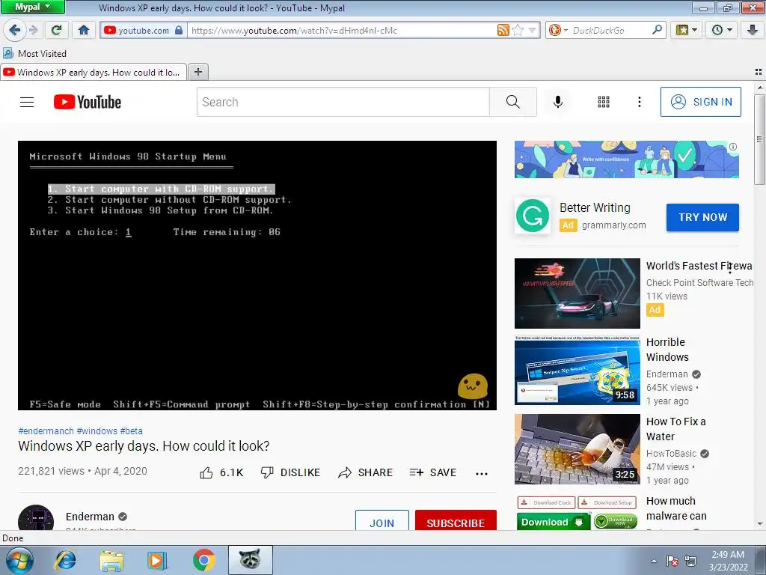Open the DuckDuckGo search engine dropdown
Screen dimensions: 766x575
point(558,30)
